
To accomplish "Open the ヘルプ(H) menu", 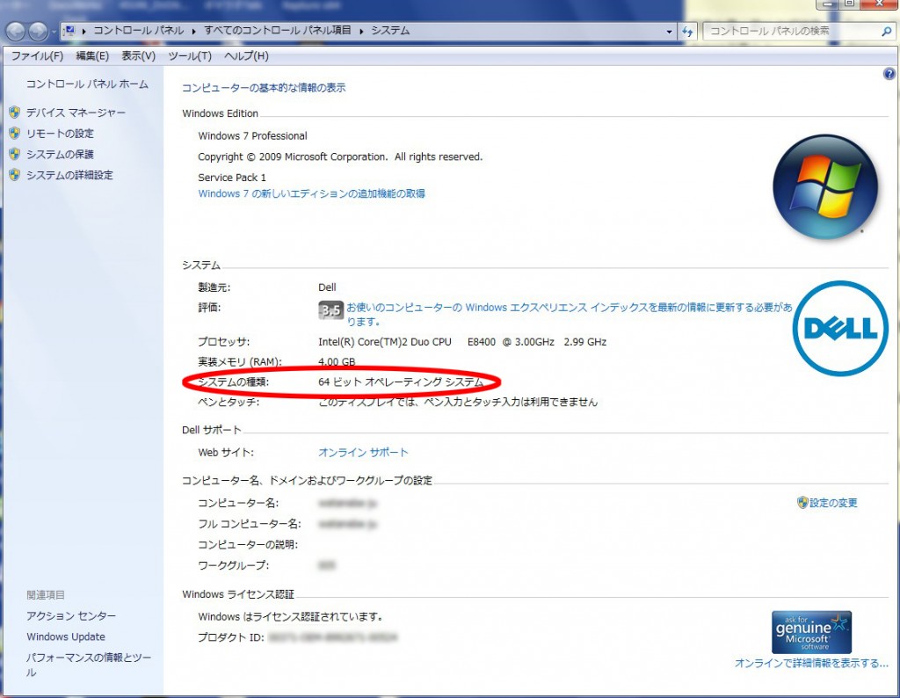I will [246, 55].
